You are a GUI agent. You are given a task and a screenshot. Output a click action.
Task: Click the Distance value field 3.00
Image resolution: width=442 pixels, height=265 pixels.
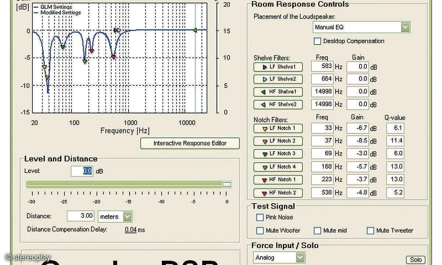pos(81,216)
